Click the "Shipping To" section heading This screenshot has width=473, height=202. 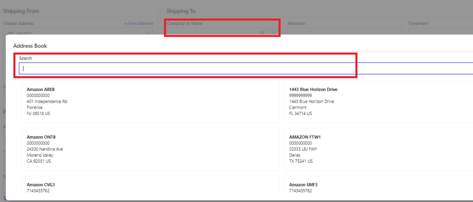181,11
